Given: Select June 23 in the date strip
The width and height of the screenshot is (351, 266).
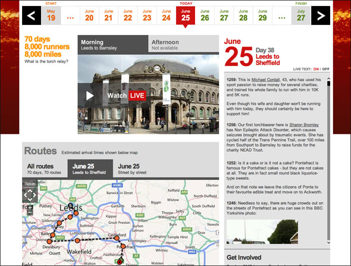Looking at the screenshot, I should click(x=147, y=15).
